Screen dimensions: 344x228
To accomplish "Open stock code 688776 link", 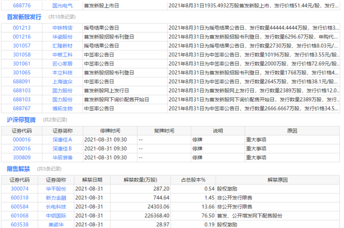I will [21, 5].
